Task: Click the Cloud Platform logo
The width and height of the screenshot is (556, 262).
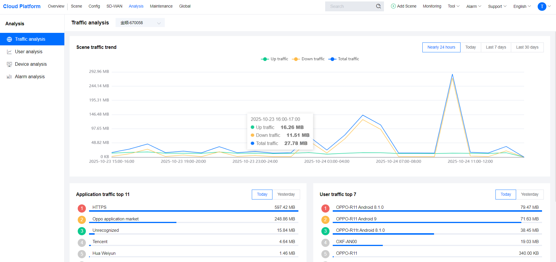Action: 22,6
